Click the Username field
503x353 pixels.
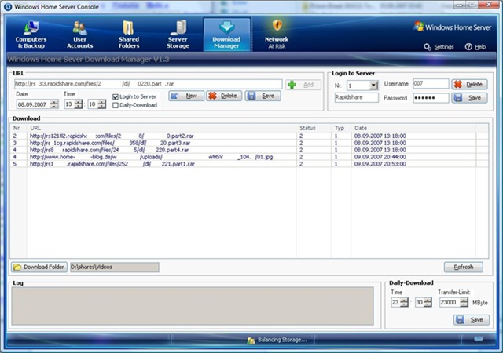click(431, 84)
